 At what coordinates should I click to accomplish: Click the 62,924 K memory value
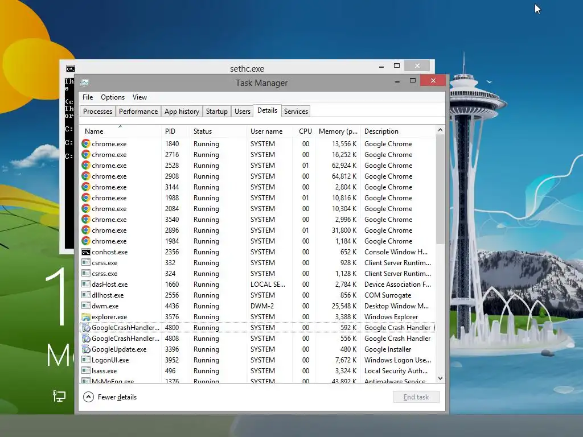coord(344,166)
